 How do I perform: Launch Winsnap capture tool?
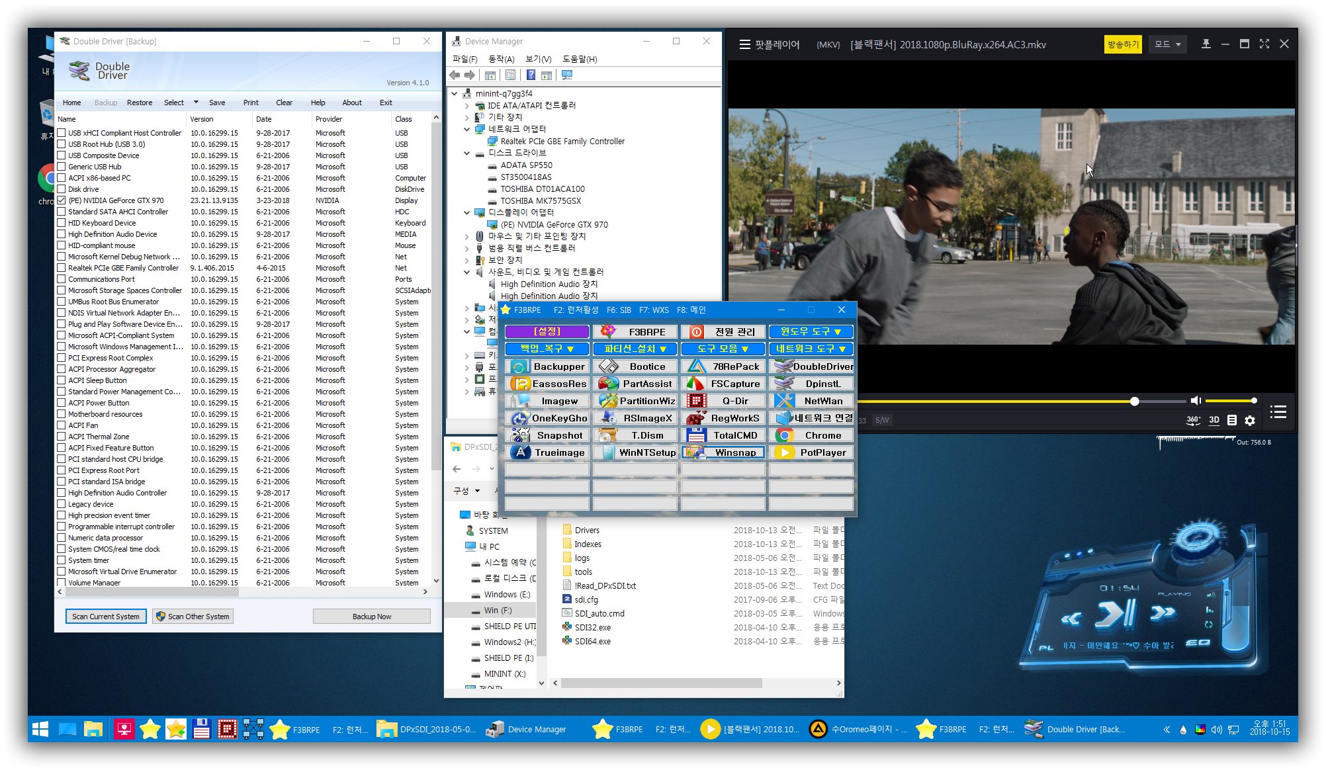point(723,452)
